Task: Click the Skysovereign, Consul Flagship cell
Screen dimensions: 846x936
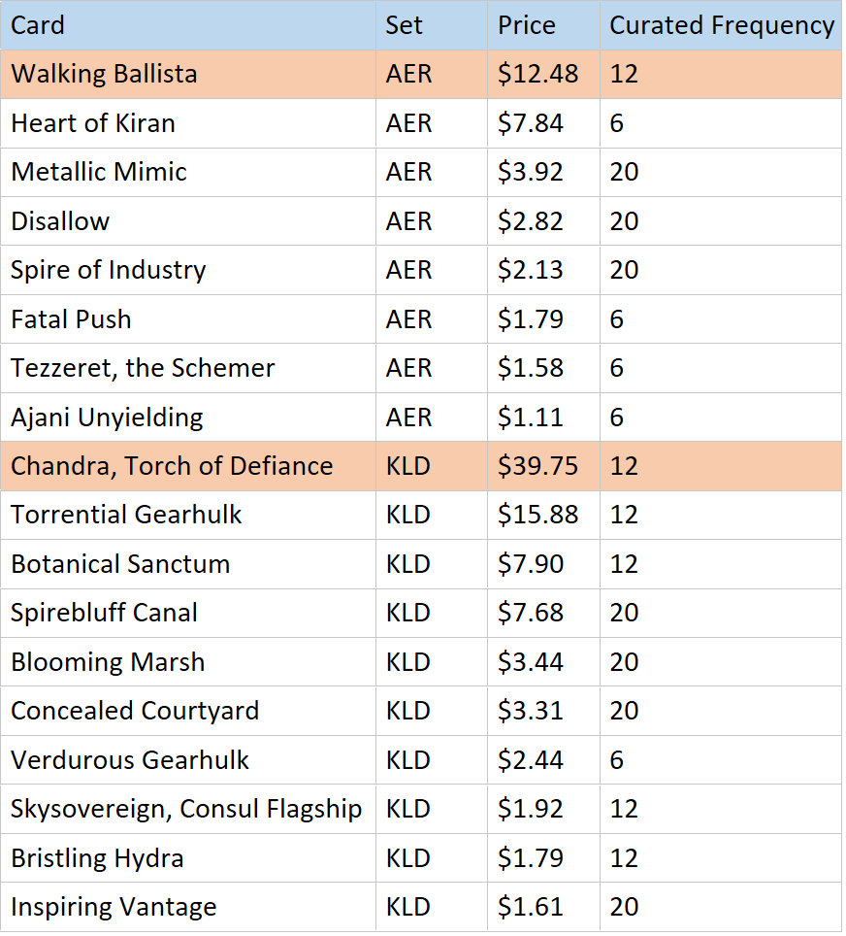Action: [x=186, y=809]
